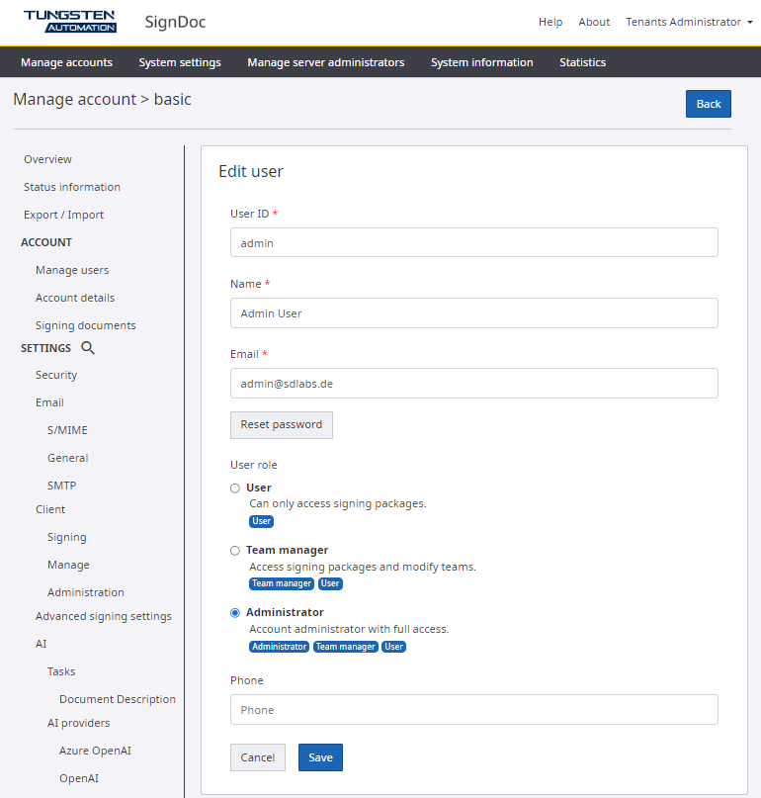The width and height of the screenshot is (761, 798).
Task: Open the System settings tab
Action: coord(180,62)
